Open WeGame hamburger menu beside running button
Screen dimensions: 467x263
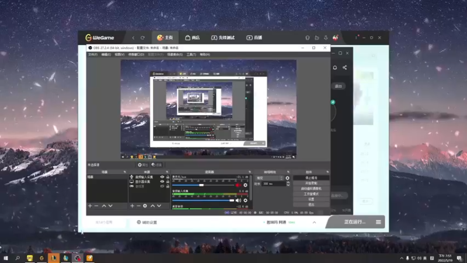(378, 222)
